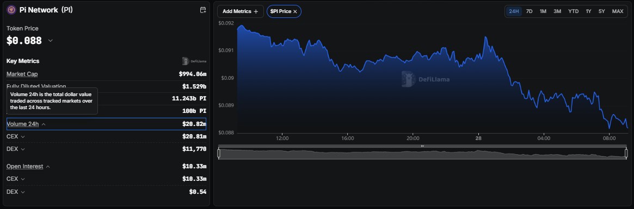Open the Add Metrics button
Image resolution: width=634 pixels, height=209 pixels.
(x=241, y=11)
